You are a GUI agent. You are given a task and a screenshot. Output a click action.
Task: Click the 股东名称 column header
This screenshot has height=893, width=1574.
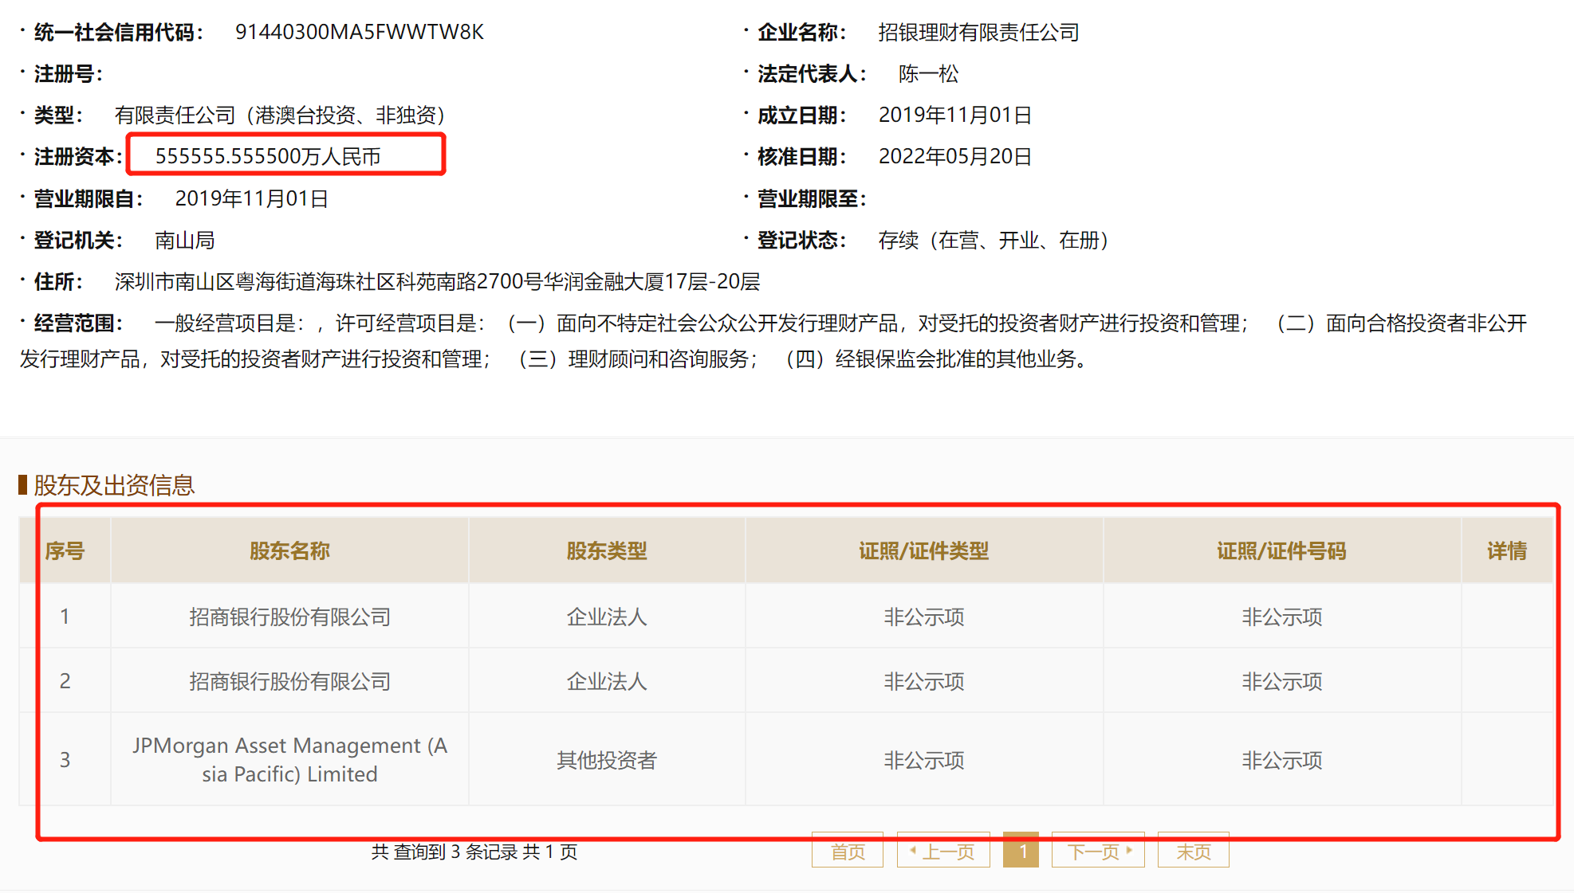click(289, 550)
